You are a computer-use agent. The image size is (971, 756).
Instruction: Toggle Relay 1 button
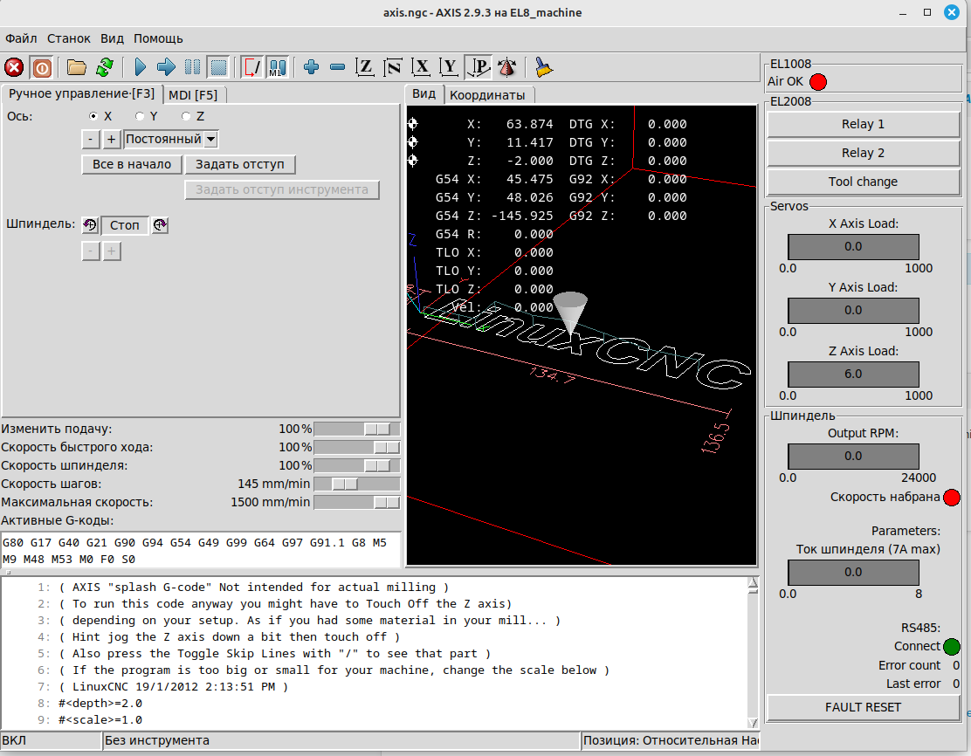tap(864, 124)
